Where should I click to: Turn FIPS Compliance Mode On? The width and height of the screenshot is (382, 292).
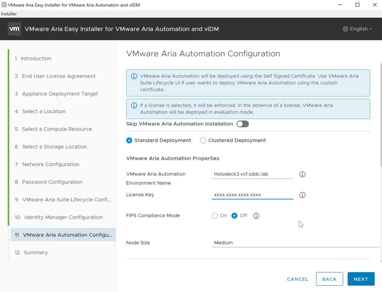coord(215,216)
